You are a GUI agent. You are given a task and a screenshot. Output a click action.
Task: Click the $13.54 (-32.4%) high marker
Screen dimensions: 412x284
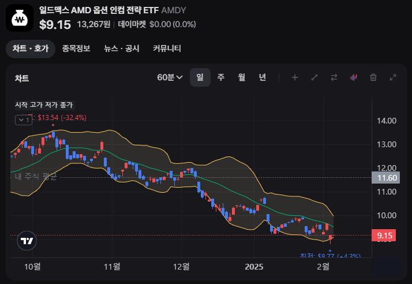tap(62, 118)
